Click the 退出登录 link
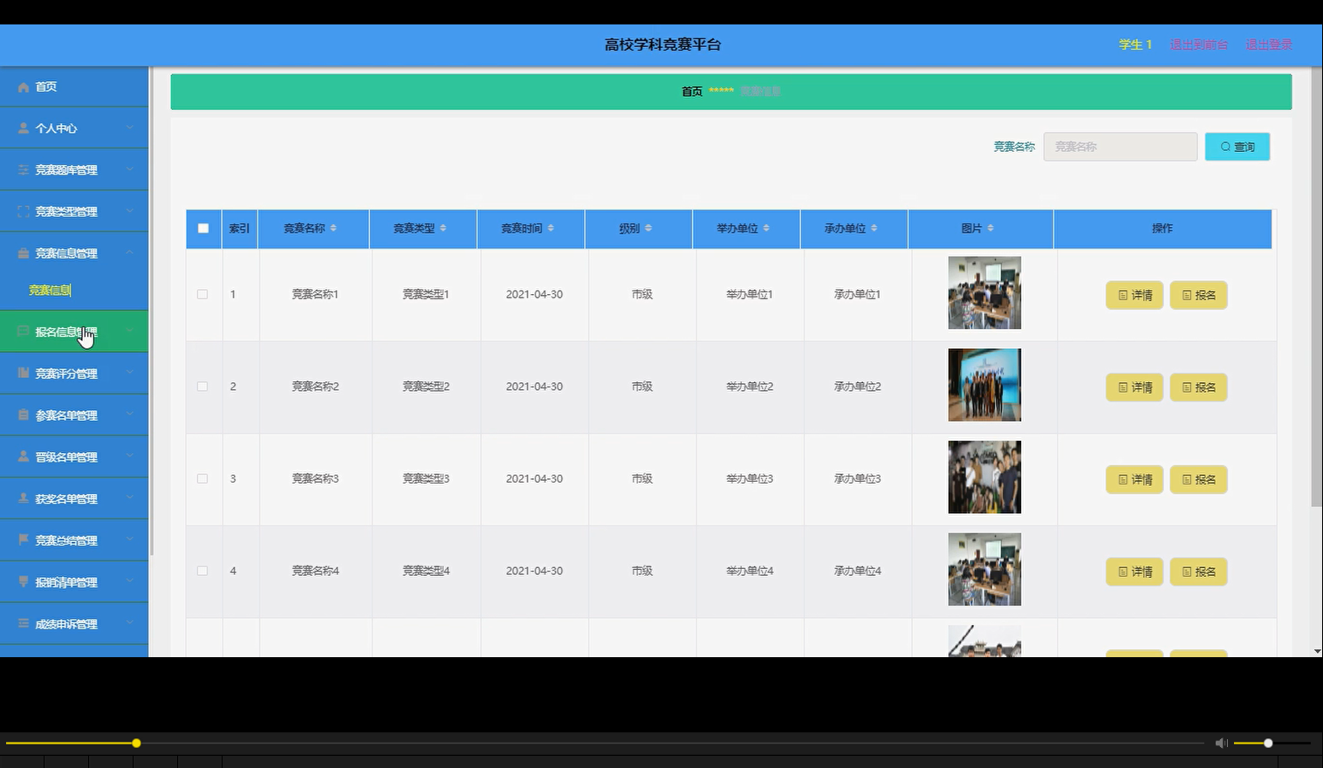1323x768 pixels. click(1269, 45)
